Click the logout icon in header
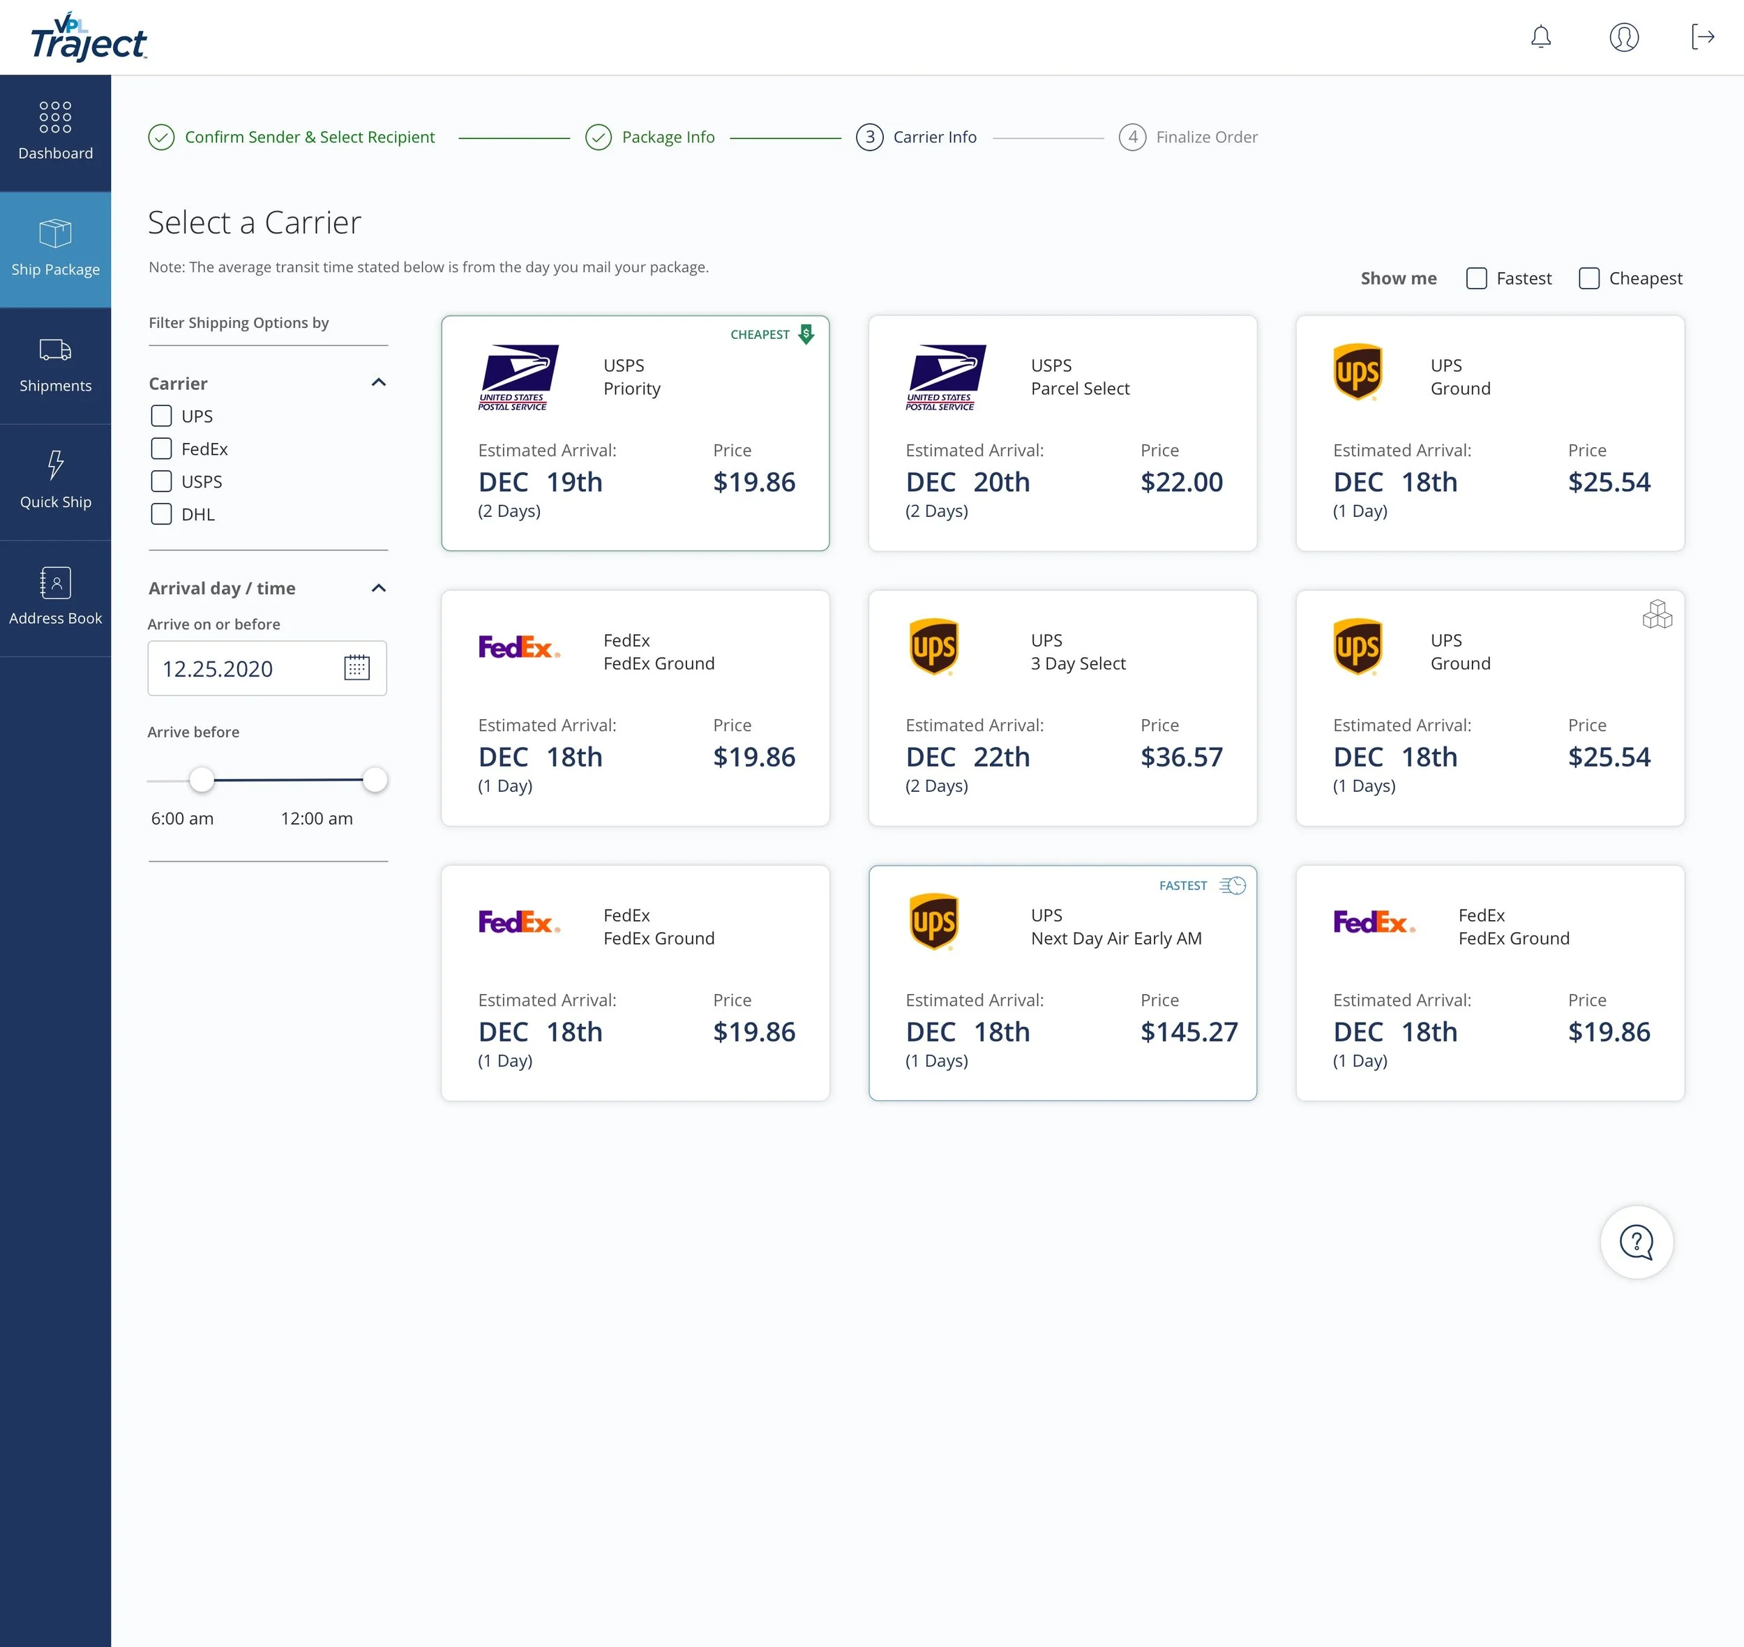 coord(1702,37)
